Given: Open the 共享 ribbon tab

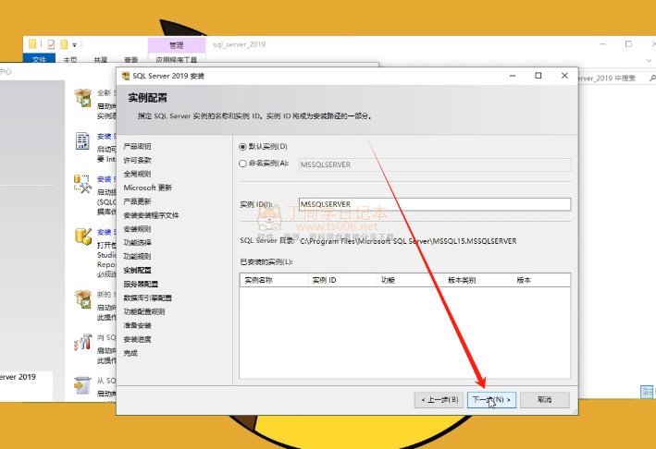Looking at the screenshot, I should pyautogui.click(x=99, y=58).
